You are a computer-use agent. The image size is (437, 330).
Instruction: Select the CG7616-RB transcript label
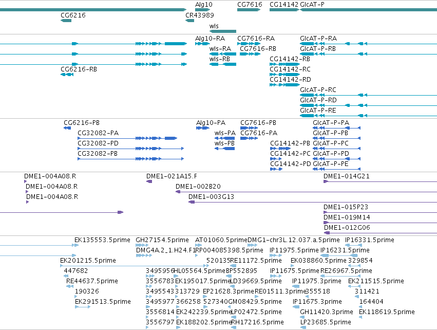coord(258,48)
